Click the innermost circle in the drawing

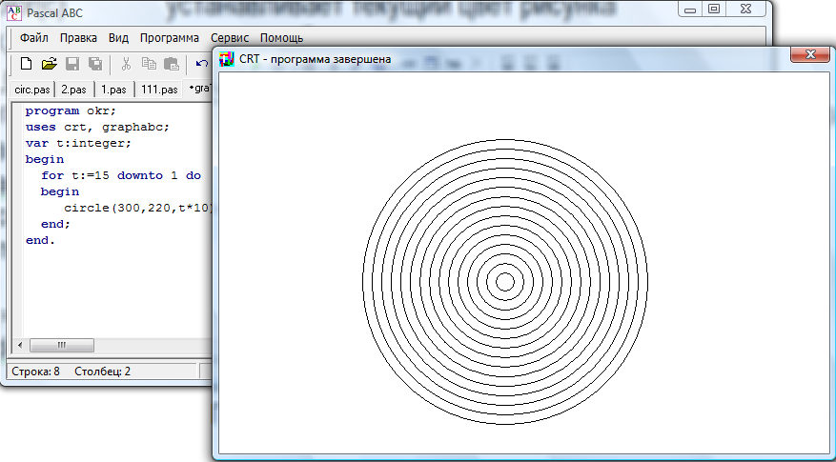pos(505,282)
